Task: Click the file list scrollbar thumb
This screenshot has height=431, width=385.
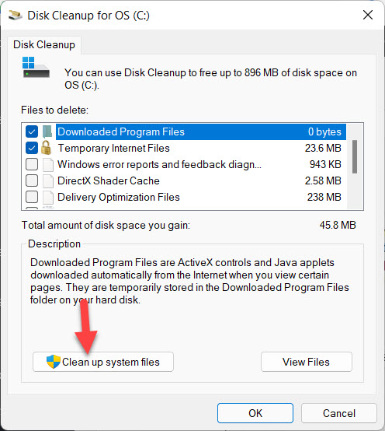Action: (355, 156)
